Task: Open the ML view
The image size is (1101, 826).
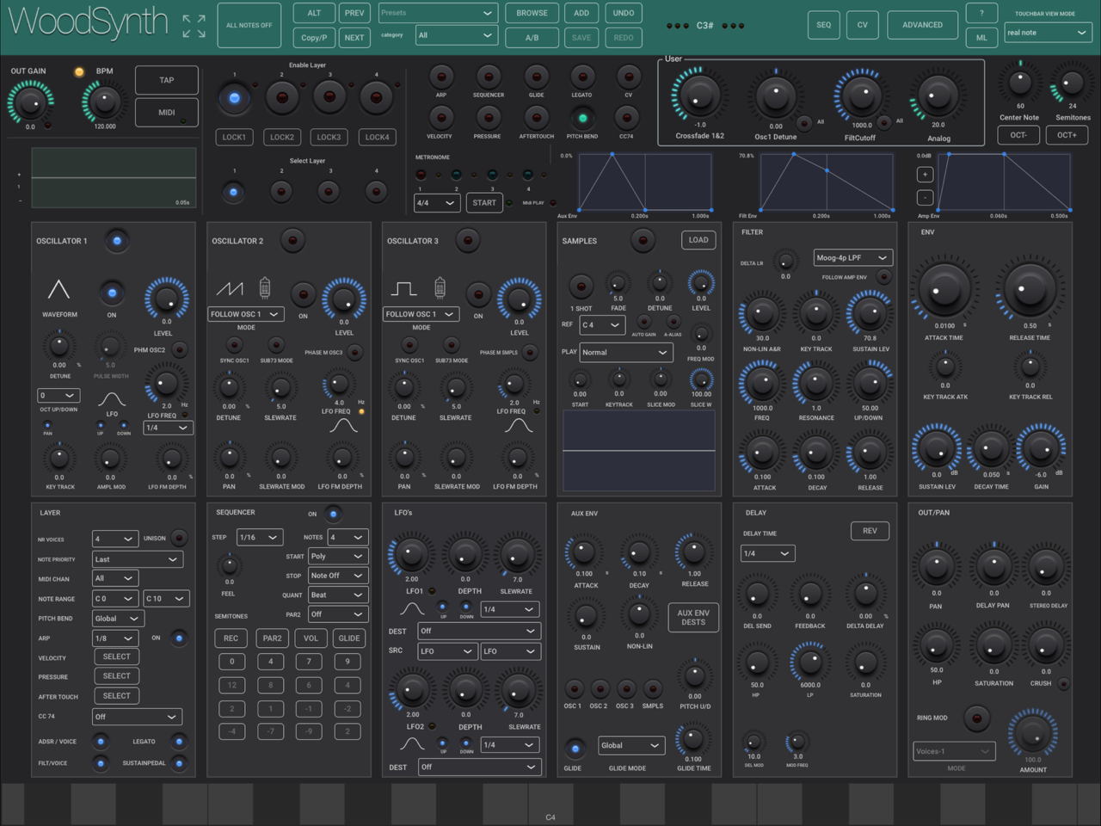Action: (x=981, y=38)
